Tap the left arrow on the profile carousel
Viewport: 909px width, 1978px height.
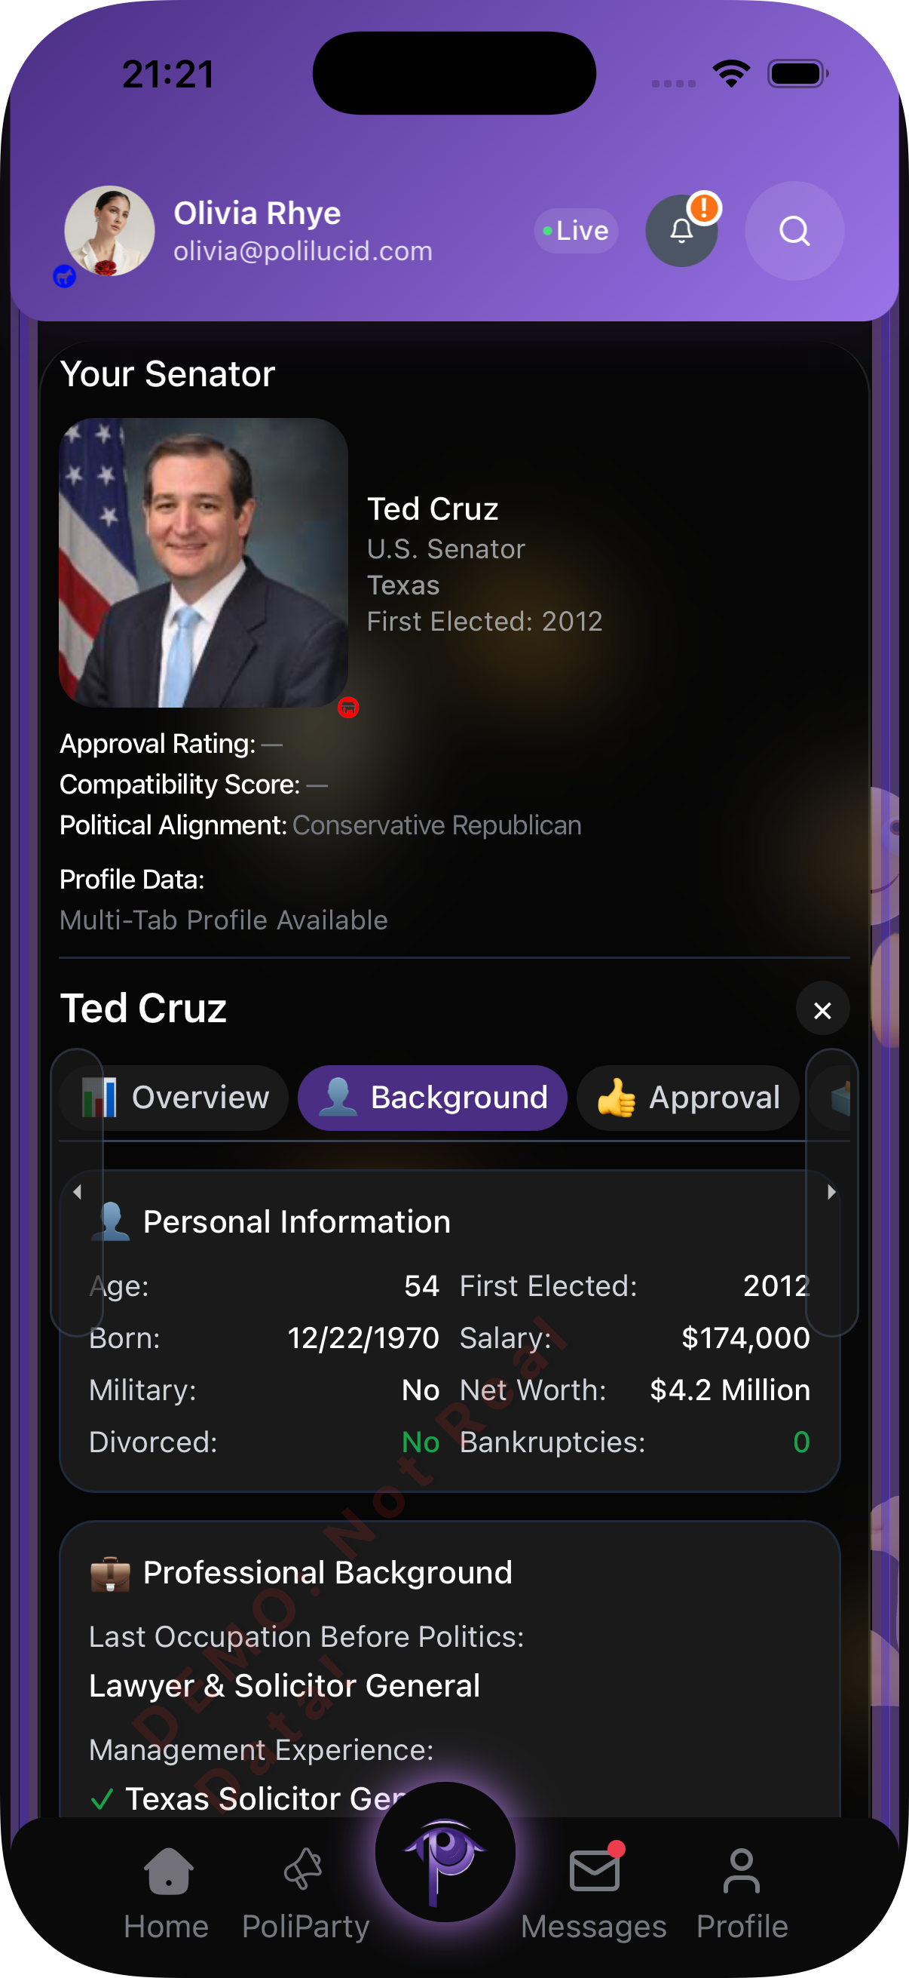(x=78, y=1192)
